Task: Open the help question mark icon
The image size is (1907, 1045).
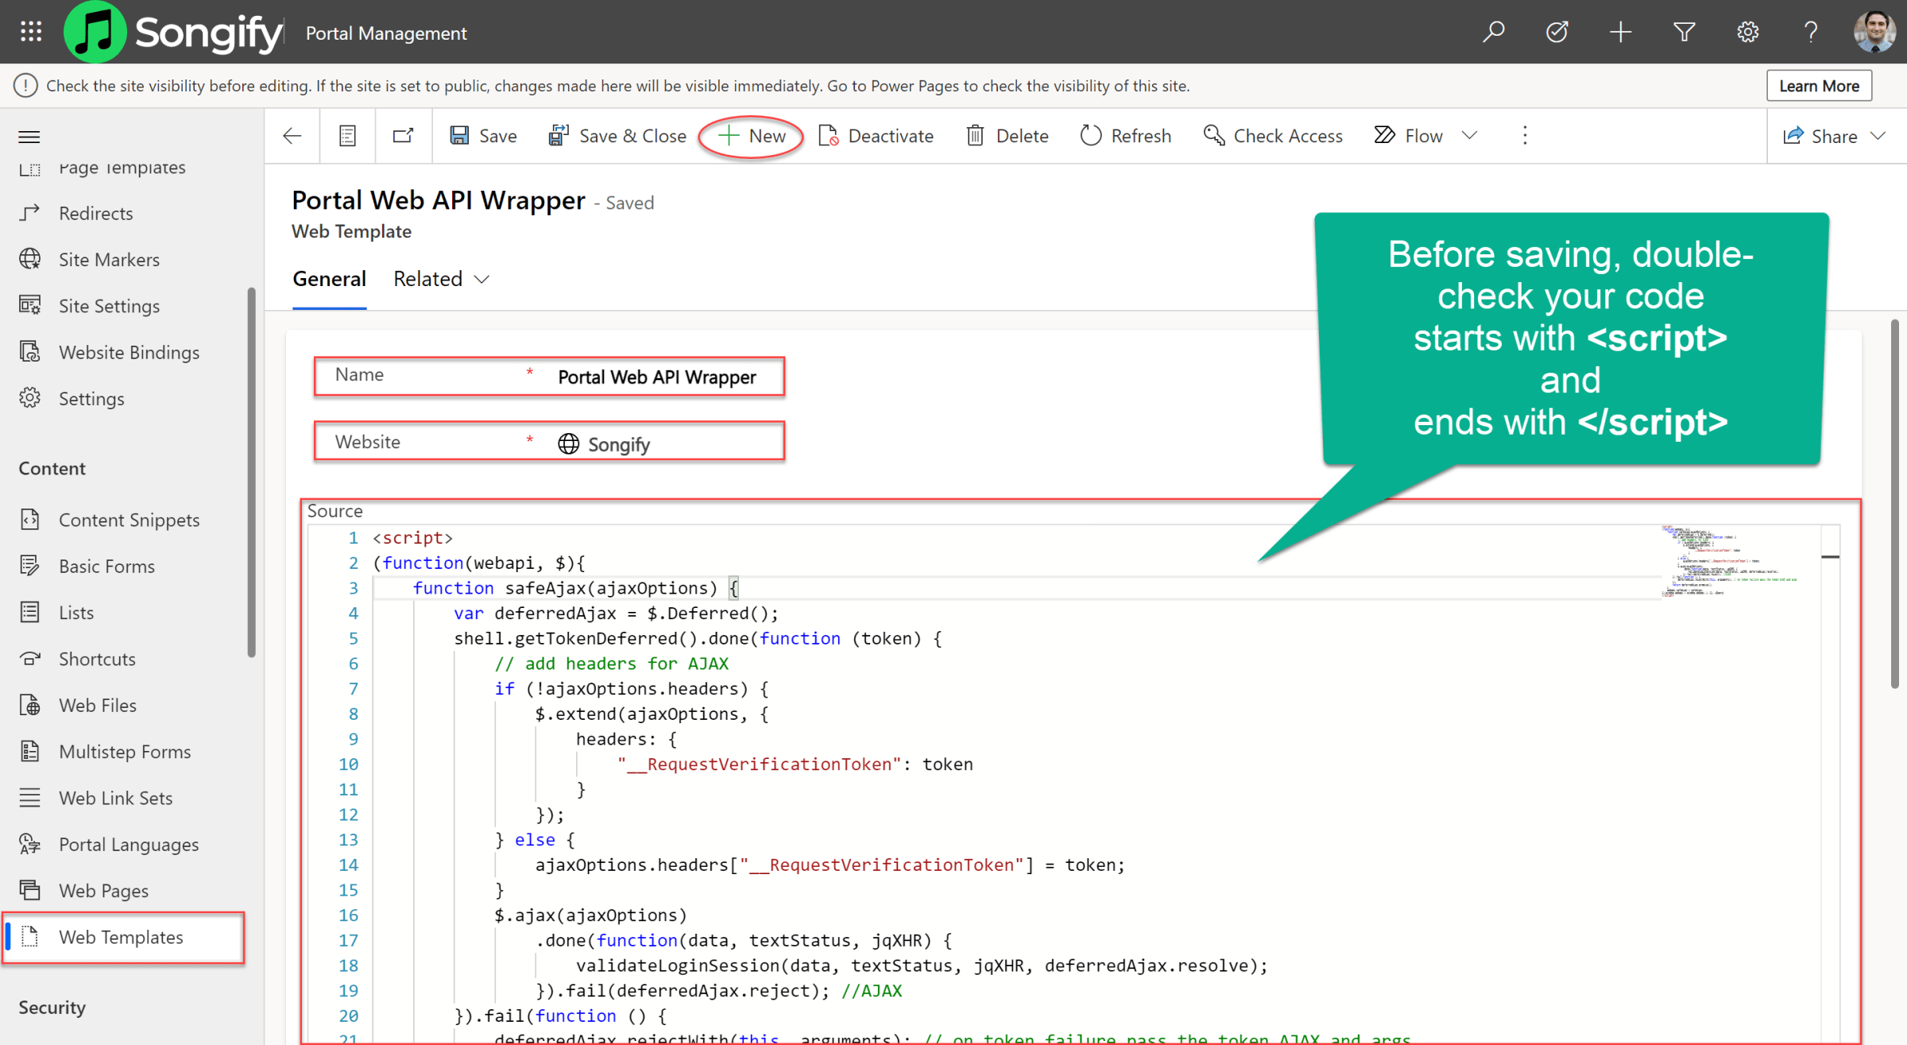Action: click(x=1810, y=32)
